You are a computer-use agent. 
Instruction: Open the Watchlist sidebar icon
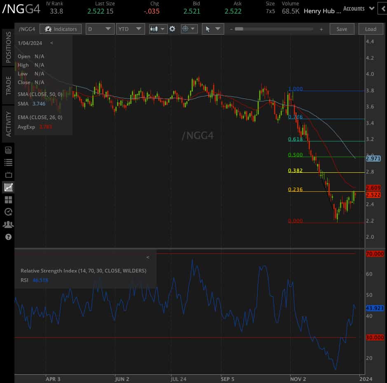(x=8, y=162)
